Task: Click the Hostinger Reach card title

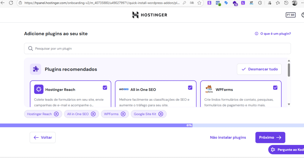Action: [x=60, y=90]
